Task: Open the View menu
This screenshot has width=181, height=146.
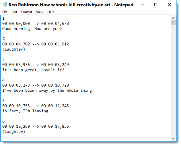Action: pyautogui.click(x=40, y=12)
